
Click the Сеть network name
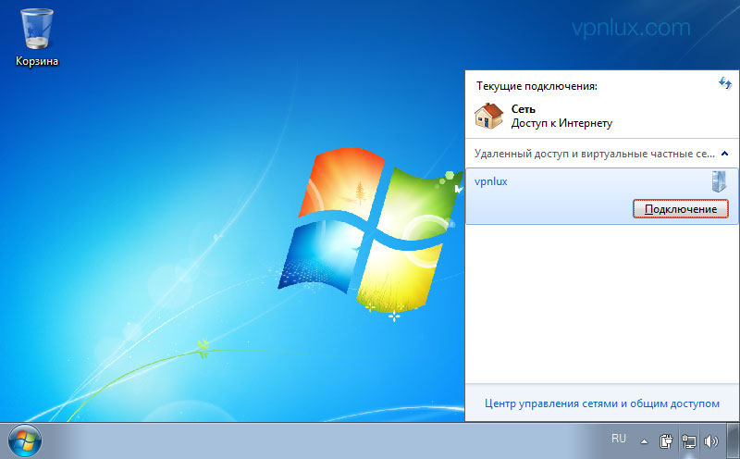(x=523, y=109)
